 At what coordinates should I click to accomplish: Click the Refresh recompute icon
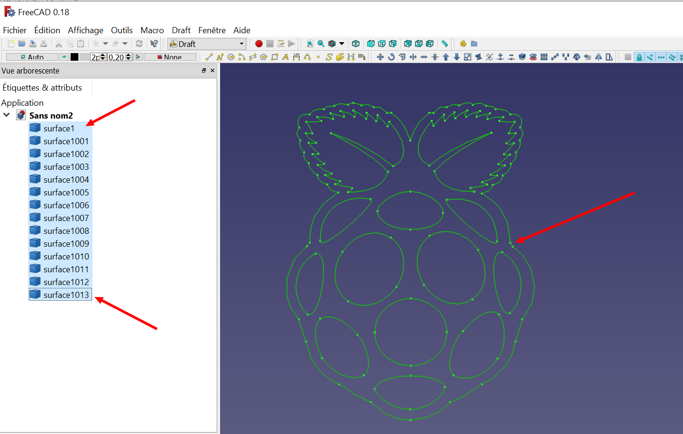point(139,44)
